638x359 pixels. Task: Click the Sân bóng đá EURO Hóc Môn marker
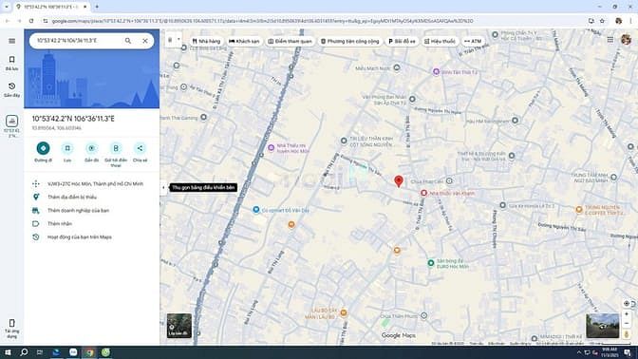tap(430, 263)
